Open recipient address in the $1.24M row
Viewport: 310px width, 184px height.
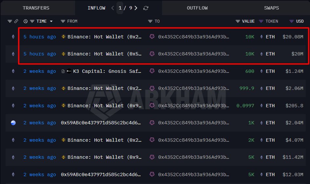[x=194, y=71]
